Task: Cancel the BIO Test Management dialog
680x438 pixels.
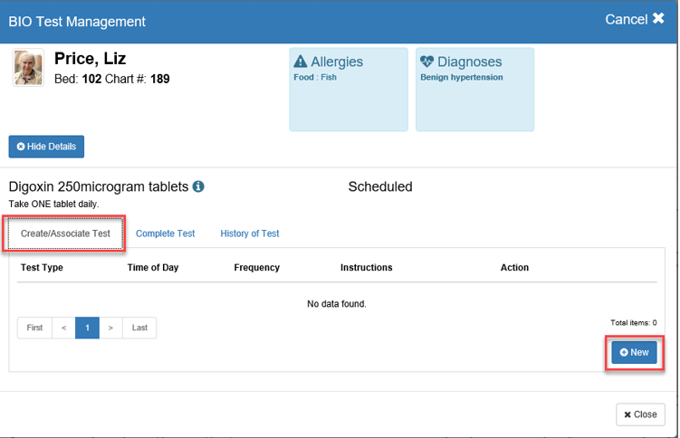Action: click(x=635, y=20)
